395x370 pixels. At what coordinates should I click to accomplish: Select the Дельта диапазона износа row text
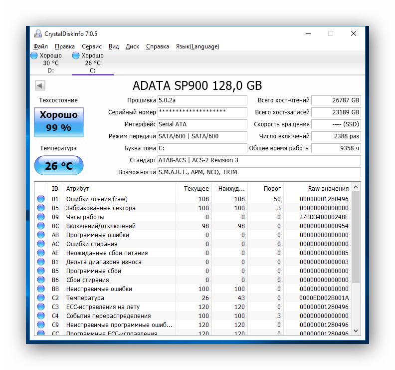(104, 262)
